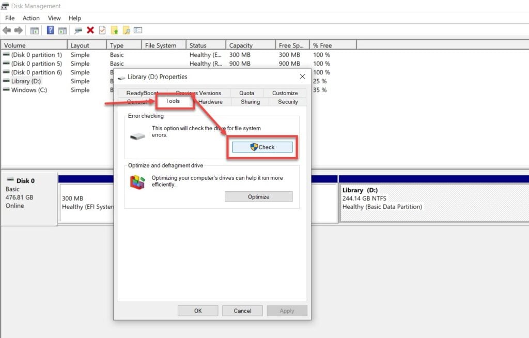Click the Check button for error checking

coord(262,147)
